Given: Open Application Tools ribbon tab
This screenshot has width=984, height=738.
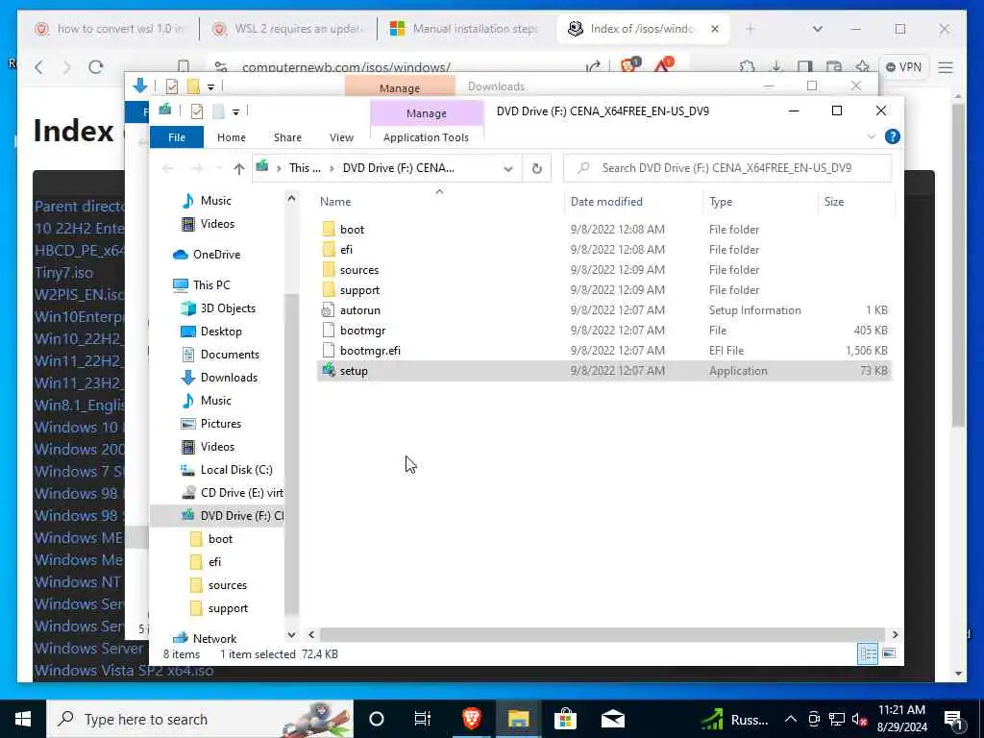Looking at the screenshot, I should click(x=426, y=136).
